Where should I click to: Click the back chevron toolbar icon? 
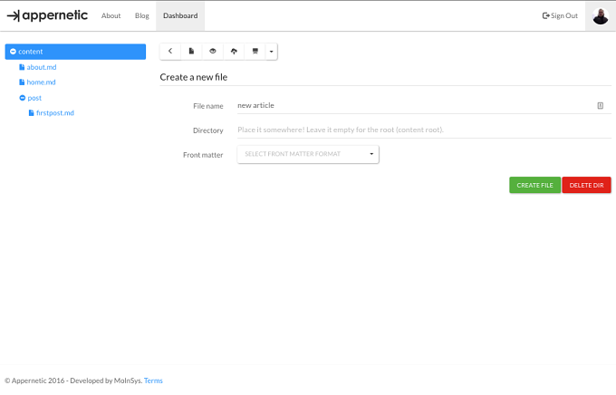[x=170, y=52]
